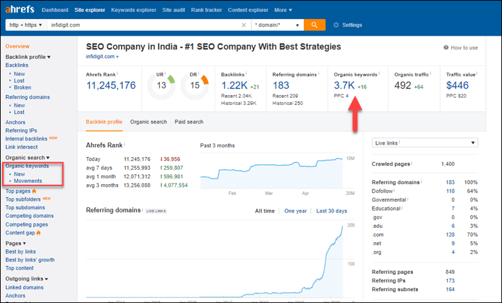Screen dimensions: 502x303
Task: Select the All time range
Action: point(265,211)
